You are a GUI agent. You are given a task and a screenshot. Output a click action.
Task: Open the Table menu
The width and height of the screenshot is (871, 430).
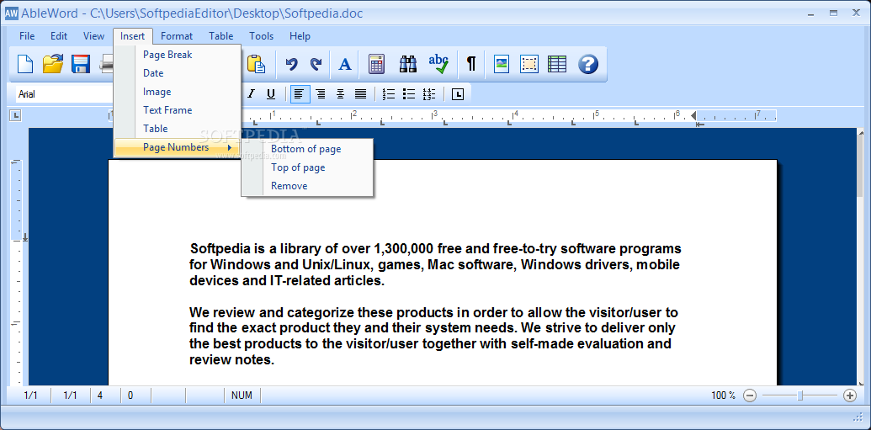(x=221, y=36)
